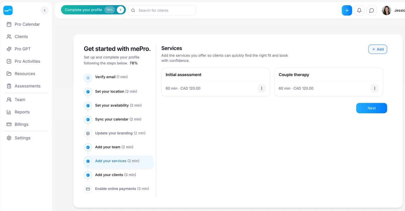
Task: Select the Set your availability step
Action: [118, 105]
